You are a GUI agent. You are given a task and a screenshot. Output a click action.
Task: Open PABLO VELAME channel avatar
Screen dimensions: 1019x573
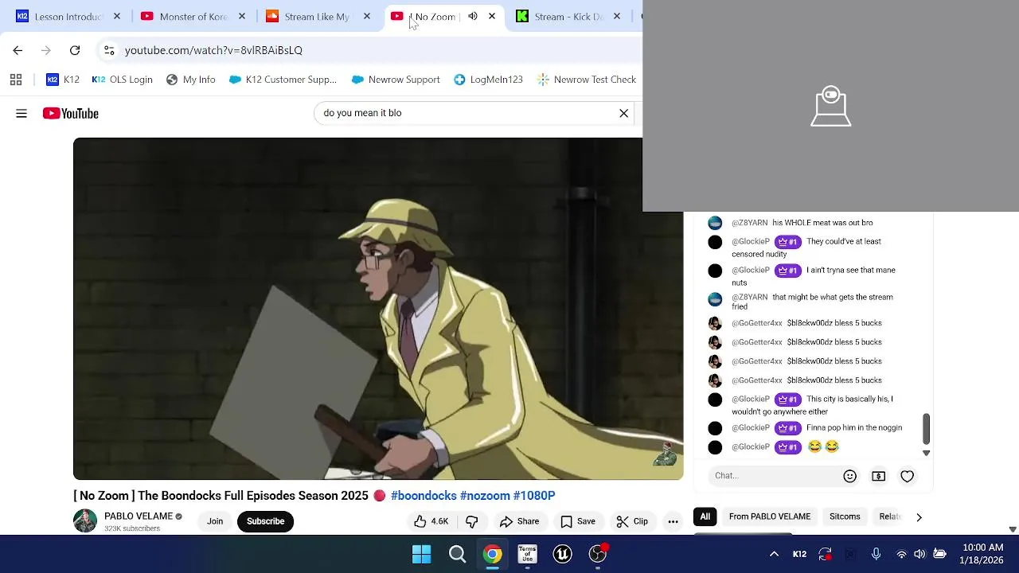(x=85, y=521)
